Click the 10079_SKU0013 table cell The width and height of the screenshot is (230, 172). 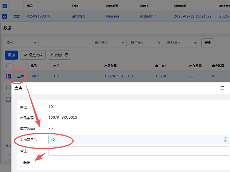118,76
